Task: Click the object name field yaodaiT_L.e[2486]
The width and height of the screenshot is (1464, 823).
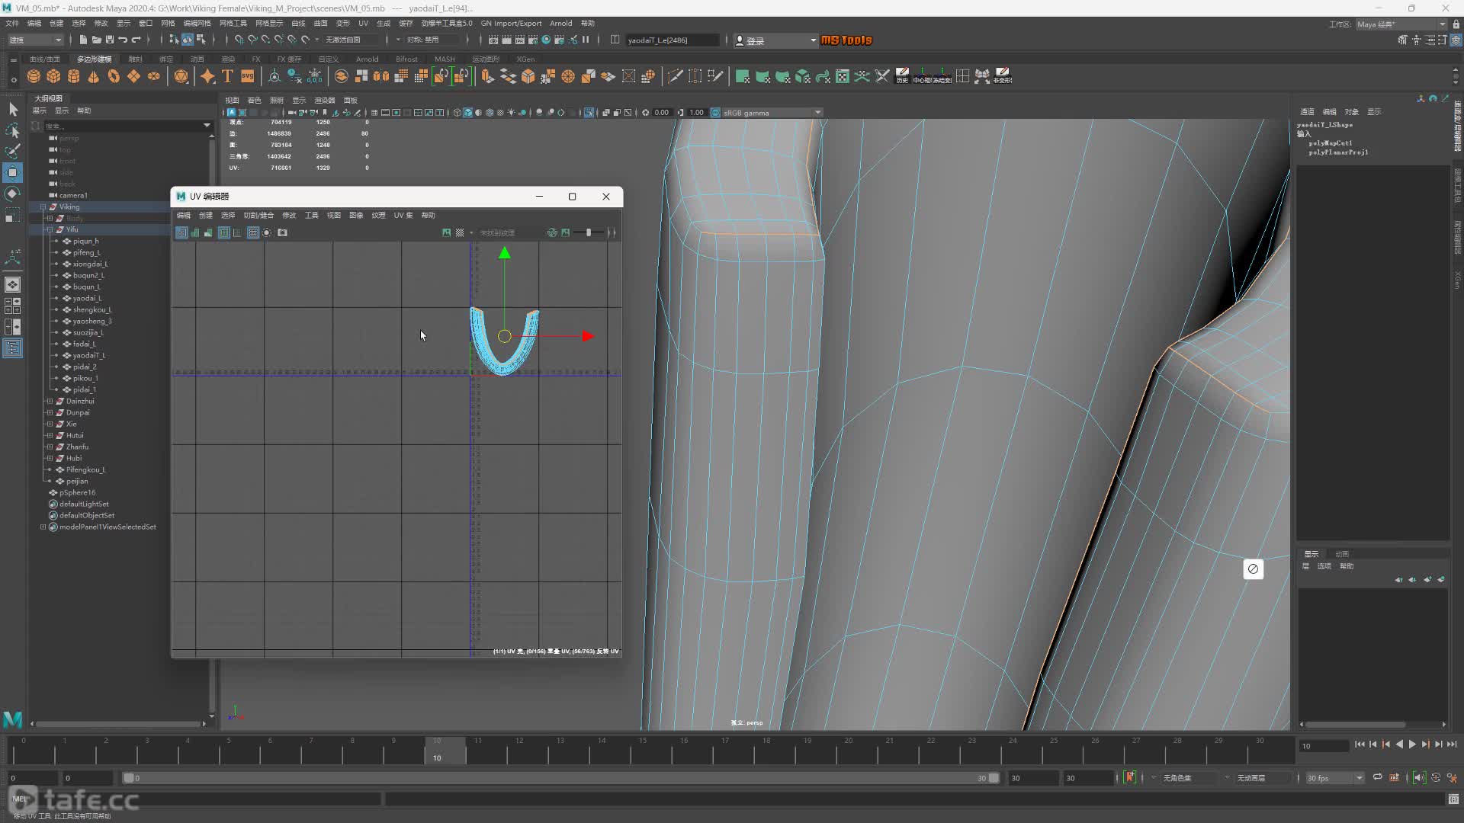Action: (x=672, y=40)
